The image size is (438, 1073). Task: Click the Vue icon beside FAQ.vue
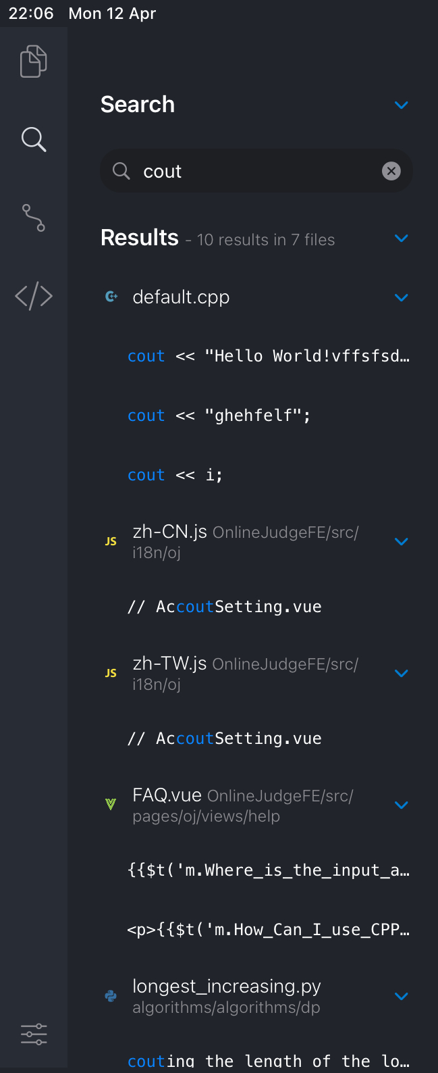[x=110, y=804]
